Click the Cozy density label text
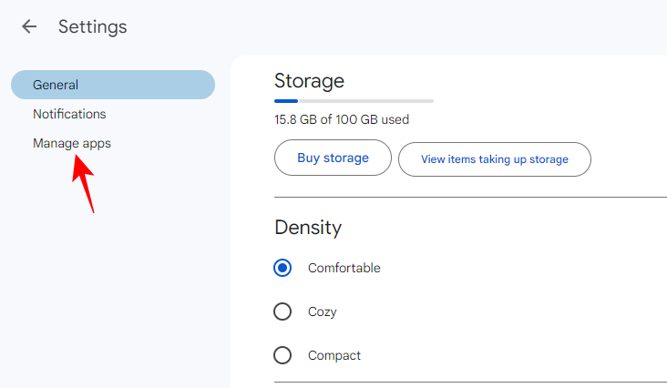This screenshot has height=388, width=667. click(322, 311)
